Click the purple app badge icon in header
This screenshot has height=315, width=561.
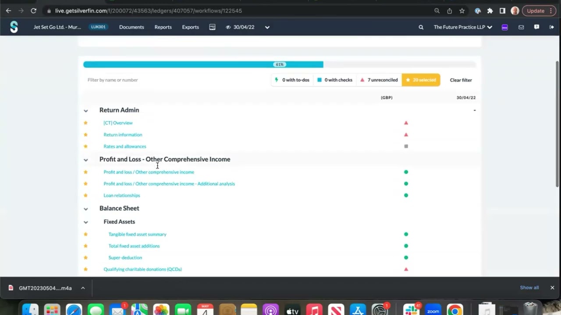[x=505, y=27]
